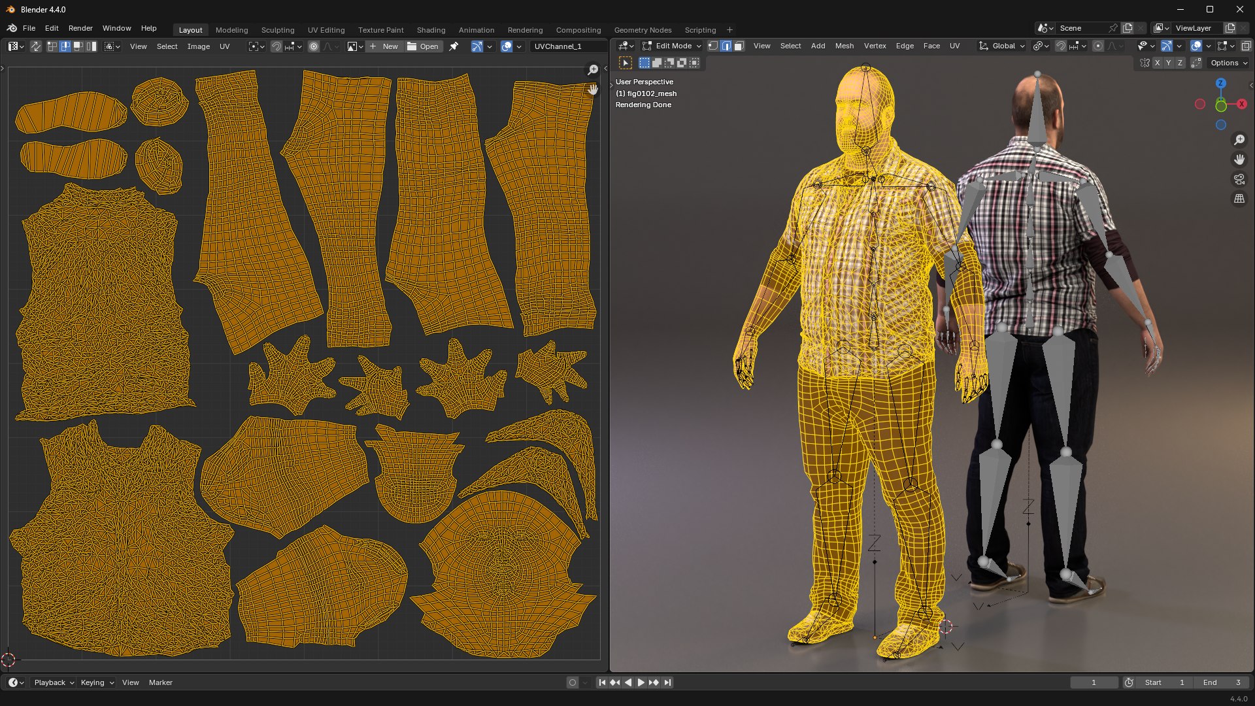
Task: Click the current frame field
Action: coord(1094,682)
